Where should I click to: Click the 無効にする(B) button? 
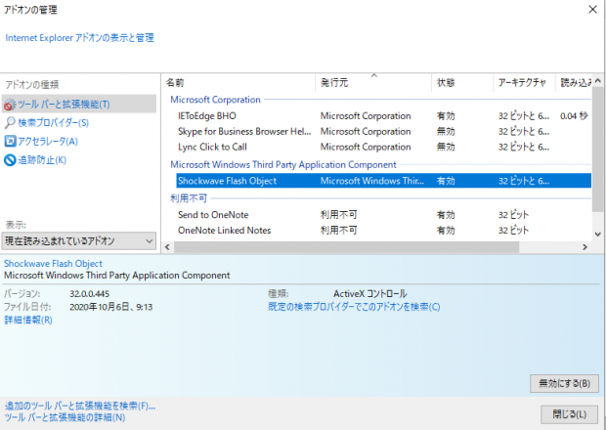[x=564, y=383]
